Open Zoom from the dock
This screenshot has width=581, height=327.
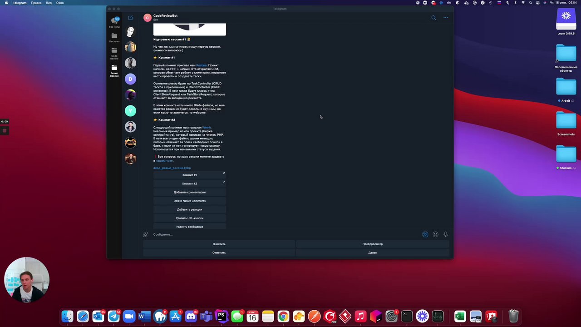[x=129, y=316]
